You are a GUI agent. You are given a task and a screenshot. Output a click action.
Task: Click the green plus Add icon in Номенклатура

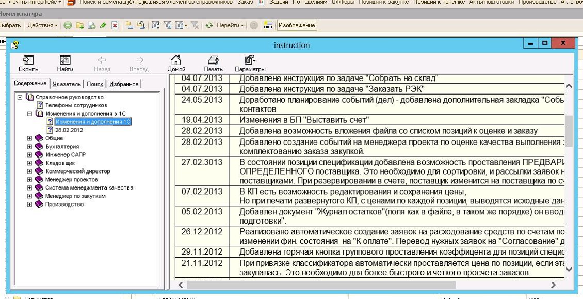point(68,25)
